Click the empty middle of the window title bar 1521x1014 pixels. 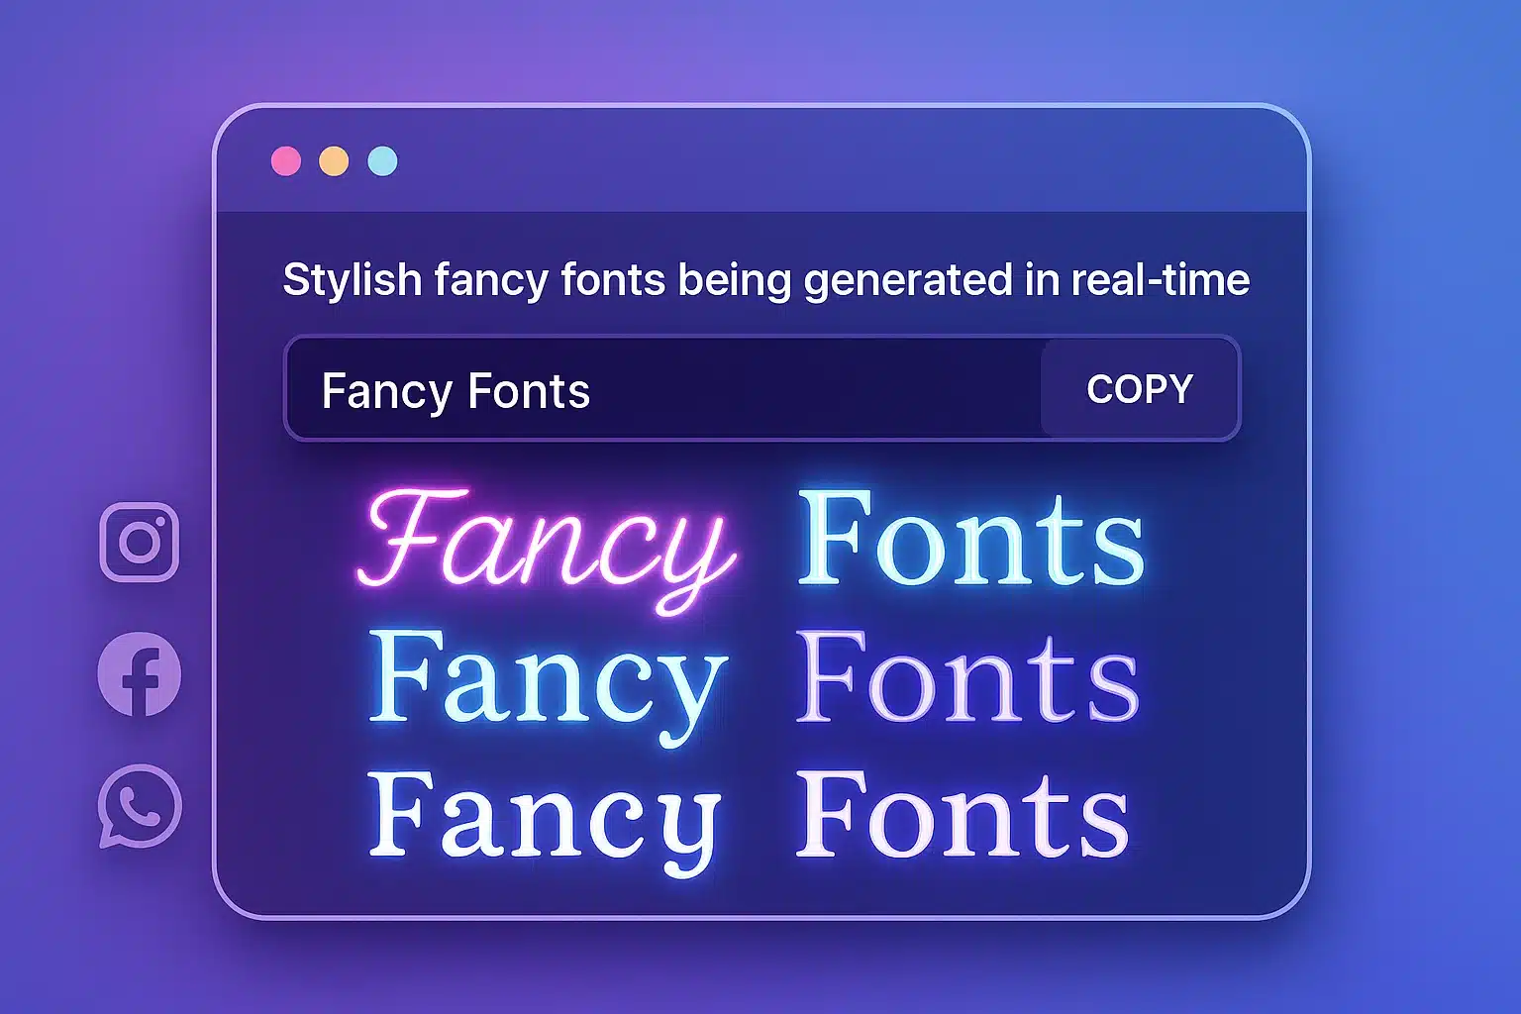762,161
